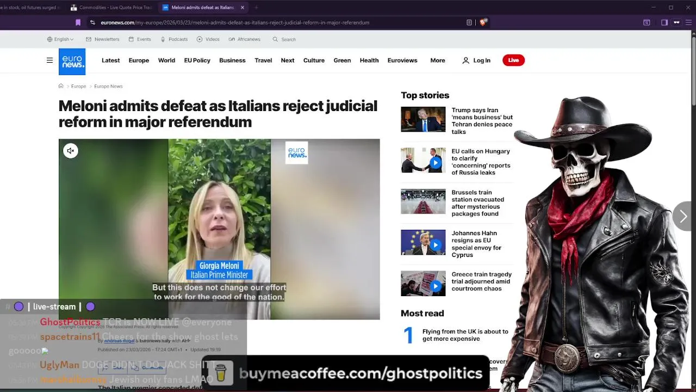Screen dimensions: 696x392
Task: Click the Europe News breadcrumb link
Action: coord(108,86)
